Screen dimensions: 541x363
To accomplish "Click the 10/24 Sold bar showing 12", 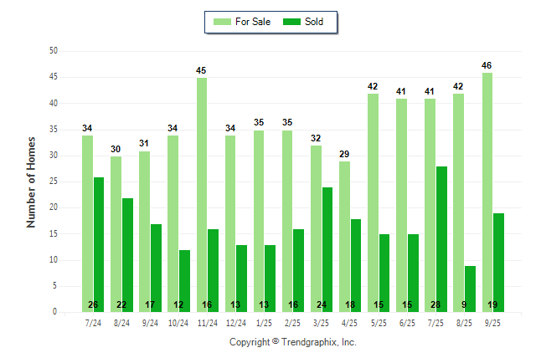I will 184,280.
